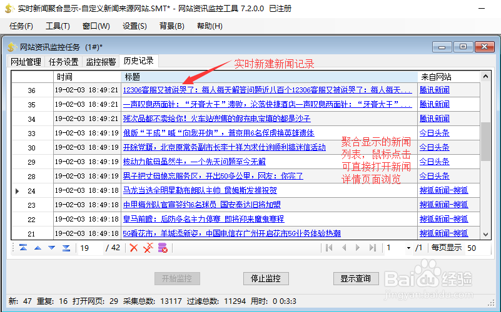This screenshot has height=312, width=501.
Task: Jump to last record navigation icon
Action: coord(66,248)
